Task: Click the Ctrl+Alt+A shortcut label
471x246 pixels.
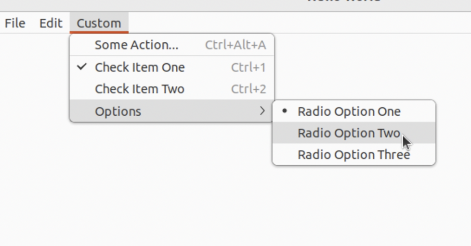Action: [x=235, y=45]
